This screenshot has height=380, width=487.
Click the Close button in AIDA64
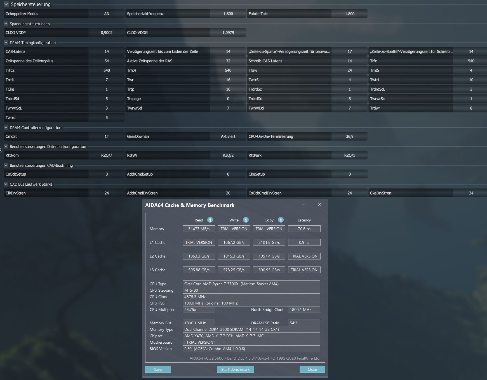pyautogui.click(x=312, y=369)
